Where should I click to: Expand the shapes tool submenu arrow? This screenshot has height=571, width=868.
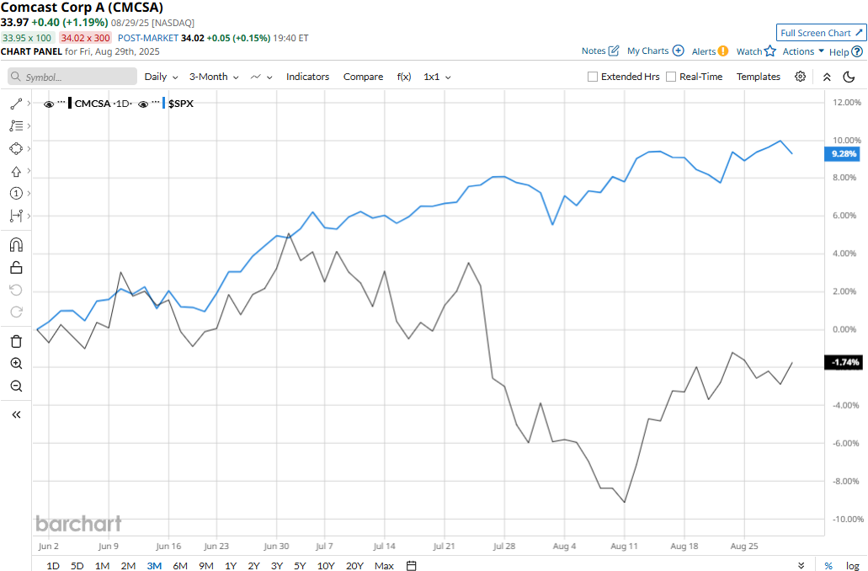(x=29, y=148)
